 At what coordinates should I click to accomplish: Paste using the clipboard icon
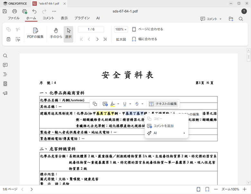pyautogui.click(x=8, y=39)
